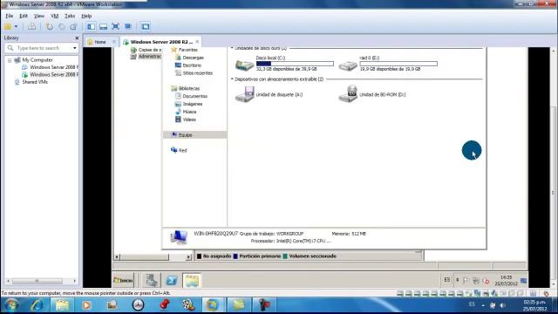Select the raid 0 (E:) drive

(388, 64)
